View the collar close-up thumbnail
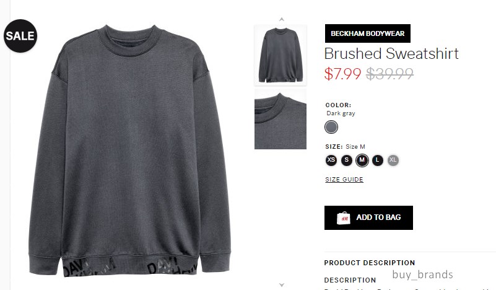The image size is (496, 290). pyautogui.click(x=281, y=119)
